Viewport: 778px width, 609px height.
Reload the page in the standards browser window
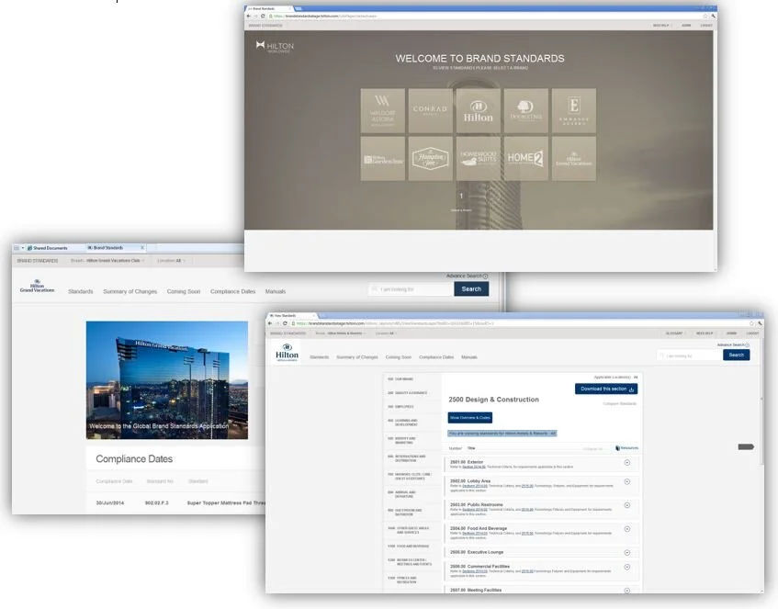coord(285,323)
